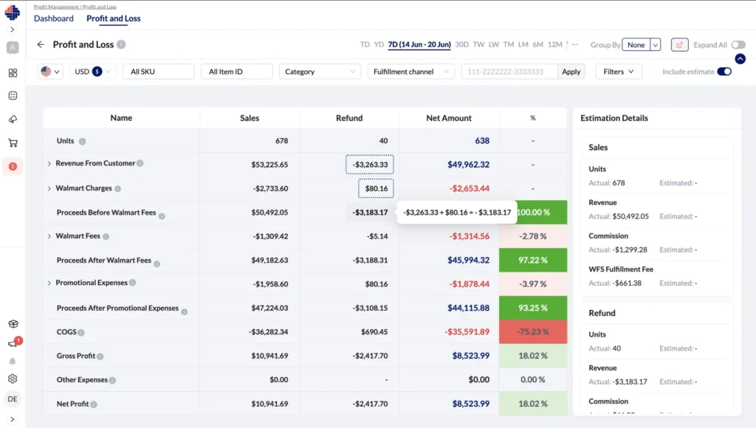Open the Filters dropdown
This screenshot has width=756, height=428.
[x=619, y=72]
